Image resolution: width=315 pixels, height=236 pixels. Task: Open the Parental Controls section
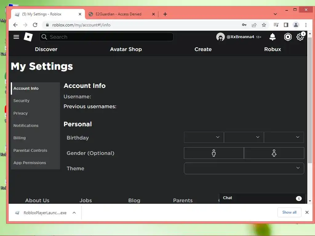(x=35, y=150)
